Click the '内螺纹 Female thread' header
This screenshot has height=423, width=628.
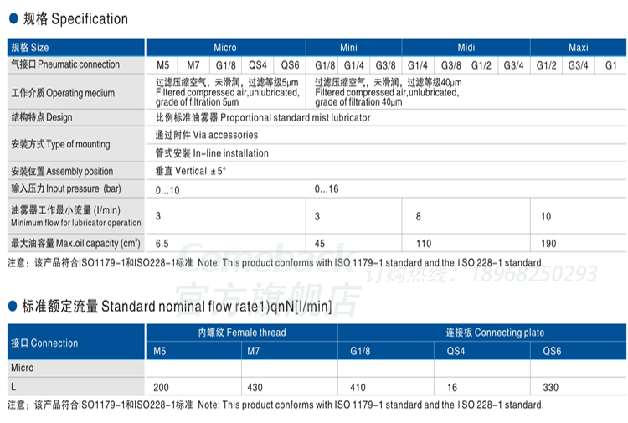242,332
